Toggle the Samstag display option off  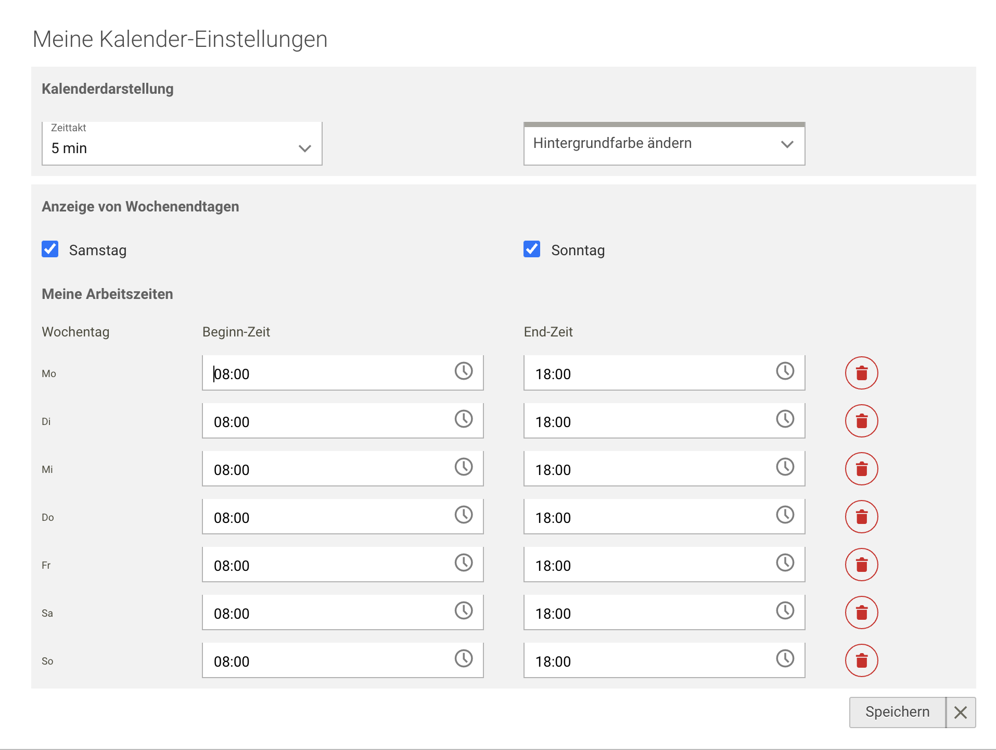(49, 250)
